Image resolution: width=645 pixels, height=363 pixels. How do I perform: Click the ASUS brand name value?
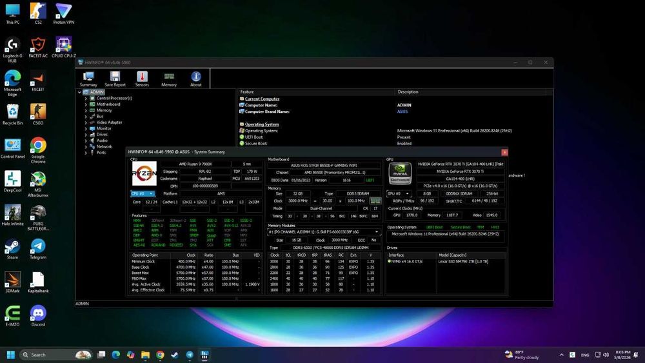coord(402,112)
